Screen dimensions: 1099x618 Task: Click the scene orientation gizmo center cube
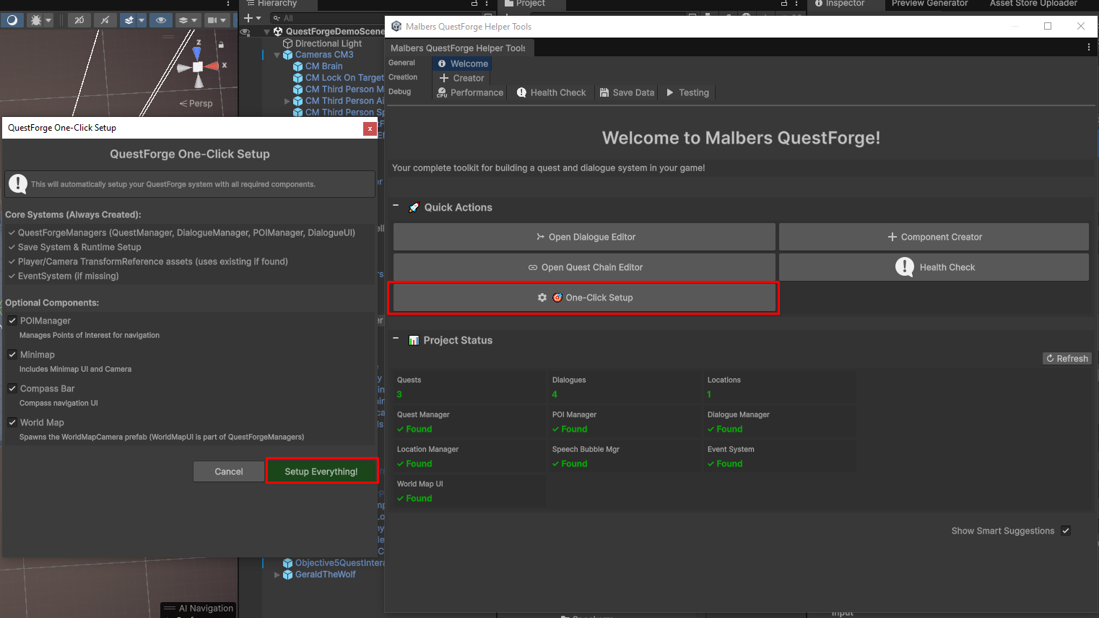pos(198,67)
